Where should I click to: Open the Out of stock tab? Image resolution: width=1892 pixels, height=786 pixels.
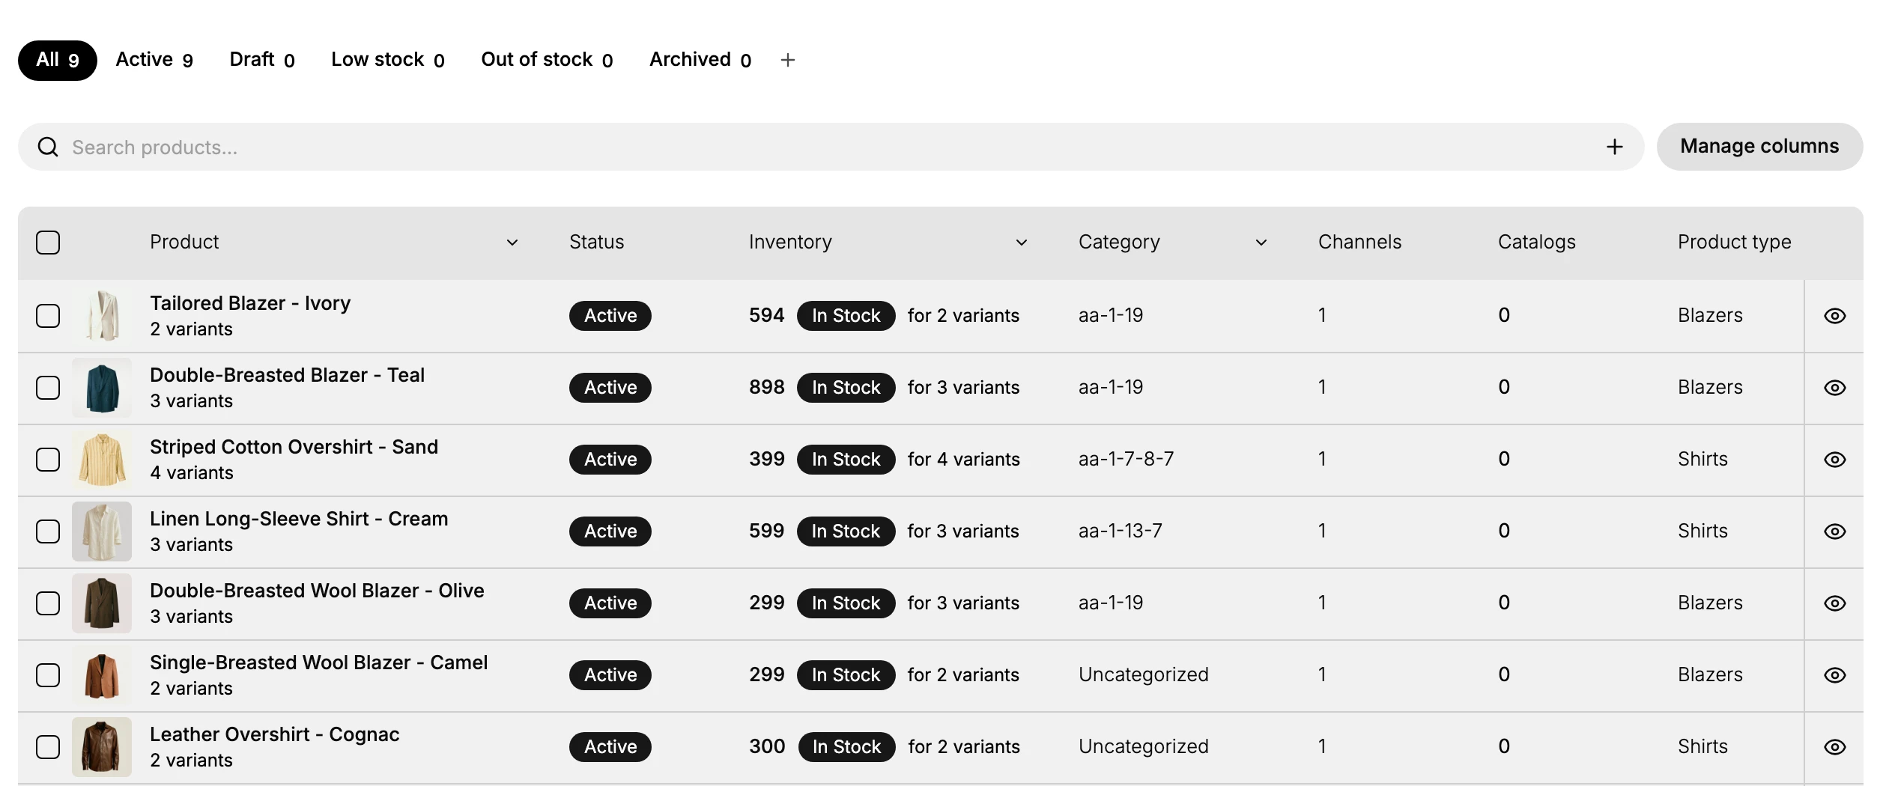pyautogui.click(x=547, y=60)
